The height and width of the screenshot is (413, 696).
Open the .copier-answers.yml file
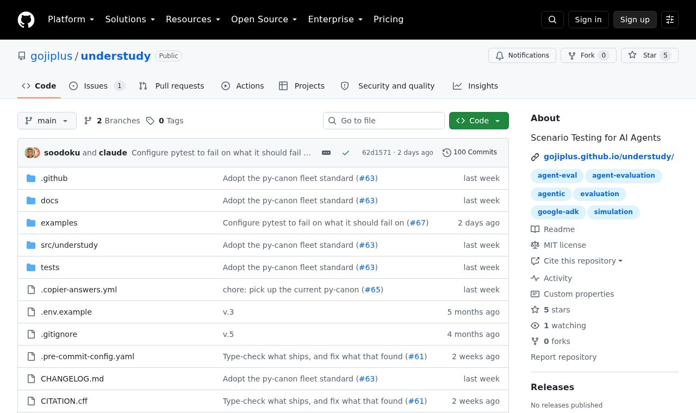tap(79, 290)
